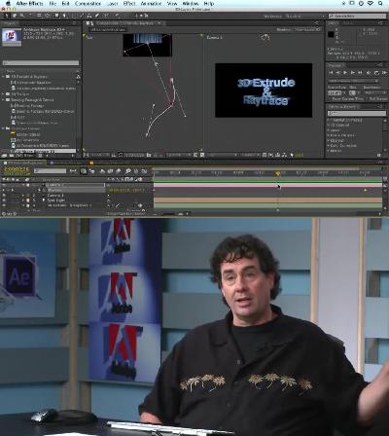Enable motion blur for timeline layers

(x=118, y=171)
